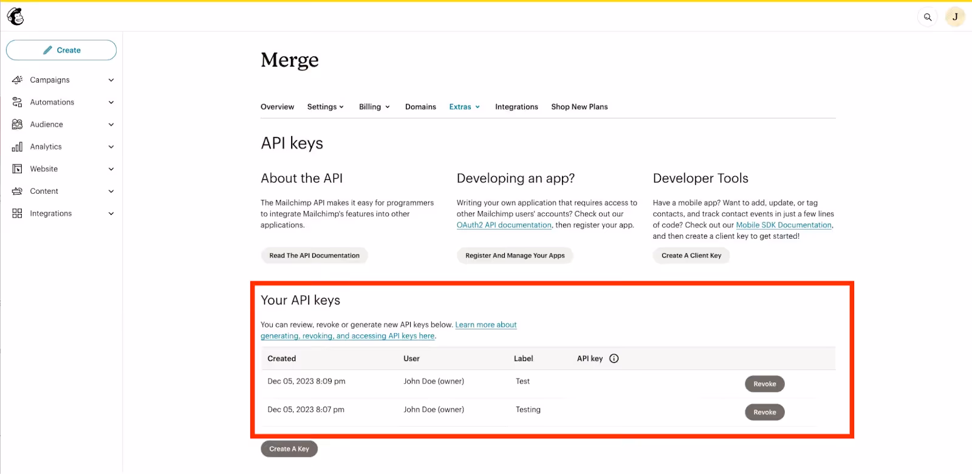Click date Dec 05, 2023 8:09 pm
972x474 pixels.
coord(306,382)
